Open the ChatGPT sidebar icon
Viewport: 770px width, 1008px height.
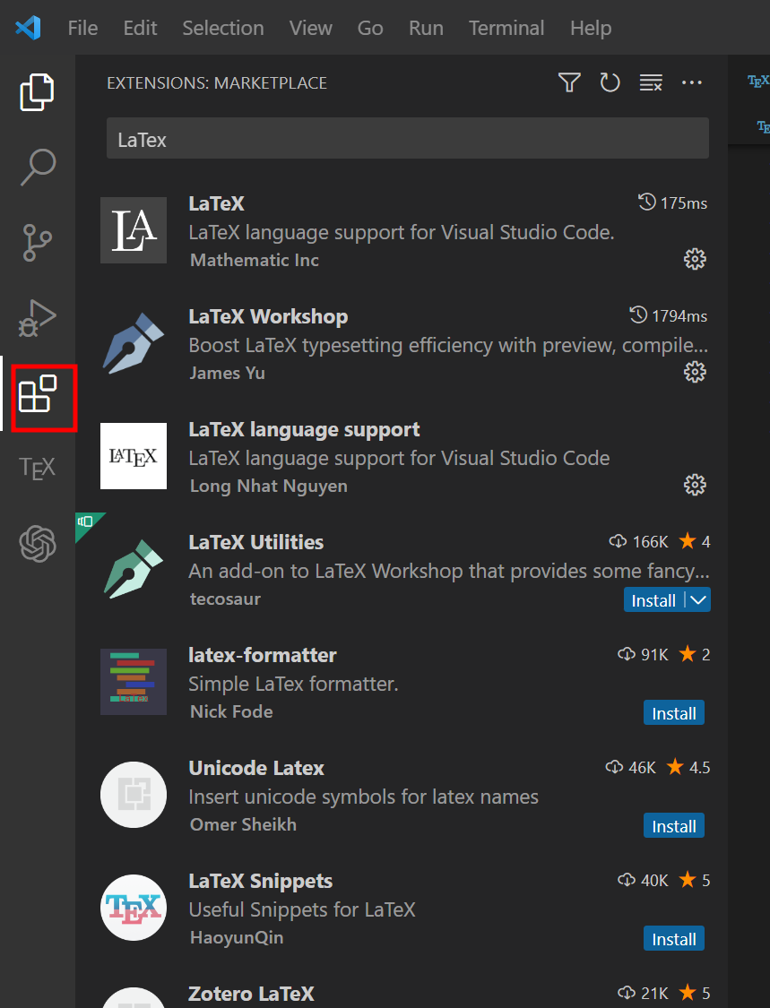(x=38, y=544)
